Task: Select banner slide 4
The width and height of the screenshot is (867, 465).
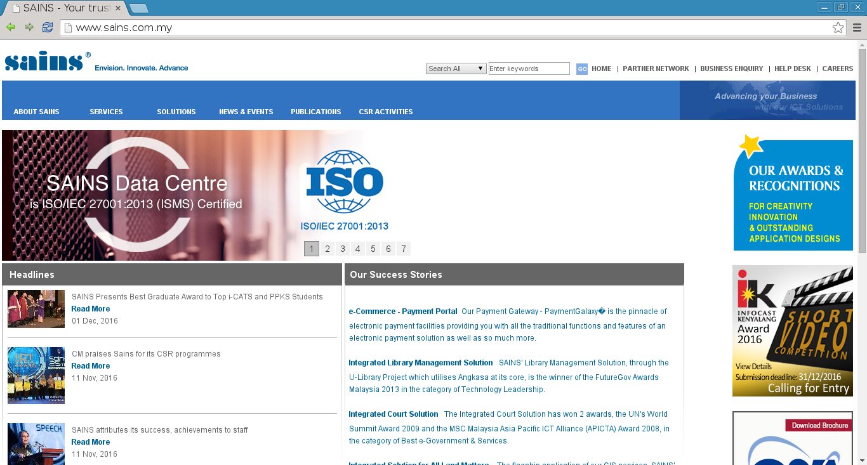Action: pos(358,249)
